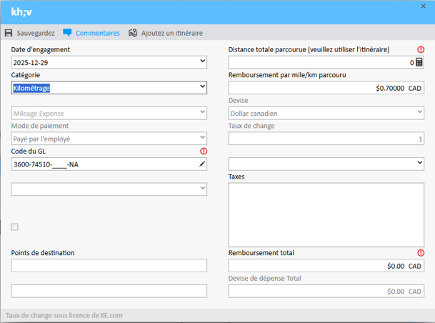435x323 pixels.
Task: Click the warning icon beside Code du GL
Action: [x=204, y=151]
